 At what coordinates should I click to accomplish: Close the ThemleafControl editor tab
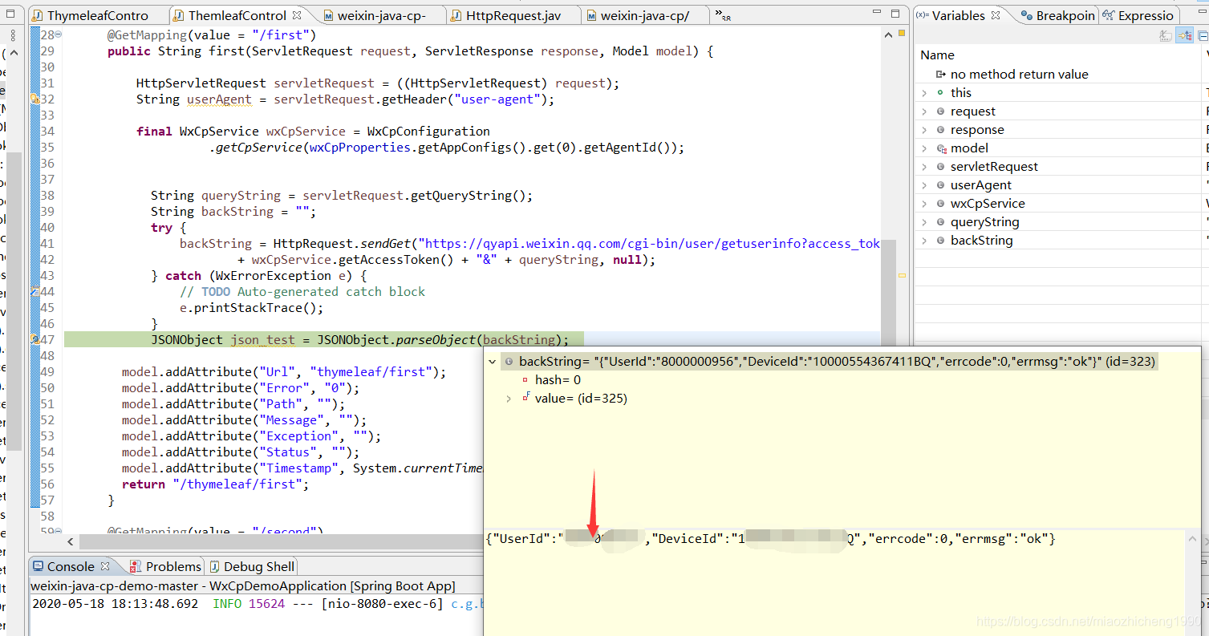tap(297, 15)
